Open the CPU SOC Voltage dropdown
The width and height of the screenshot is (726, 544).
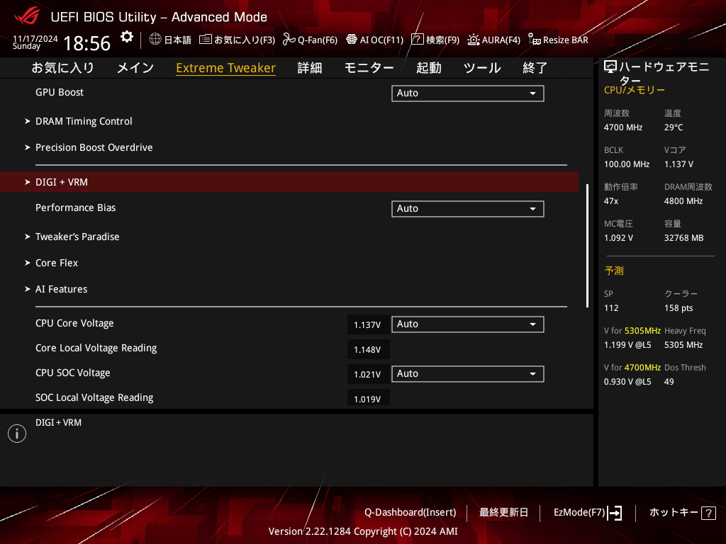pos(468,374)
